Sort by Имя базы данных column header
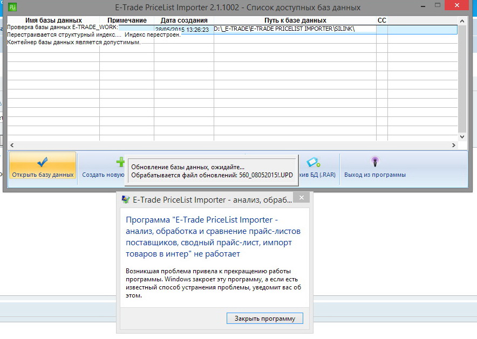The image size is (477, 339). point(53,20)
